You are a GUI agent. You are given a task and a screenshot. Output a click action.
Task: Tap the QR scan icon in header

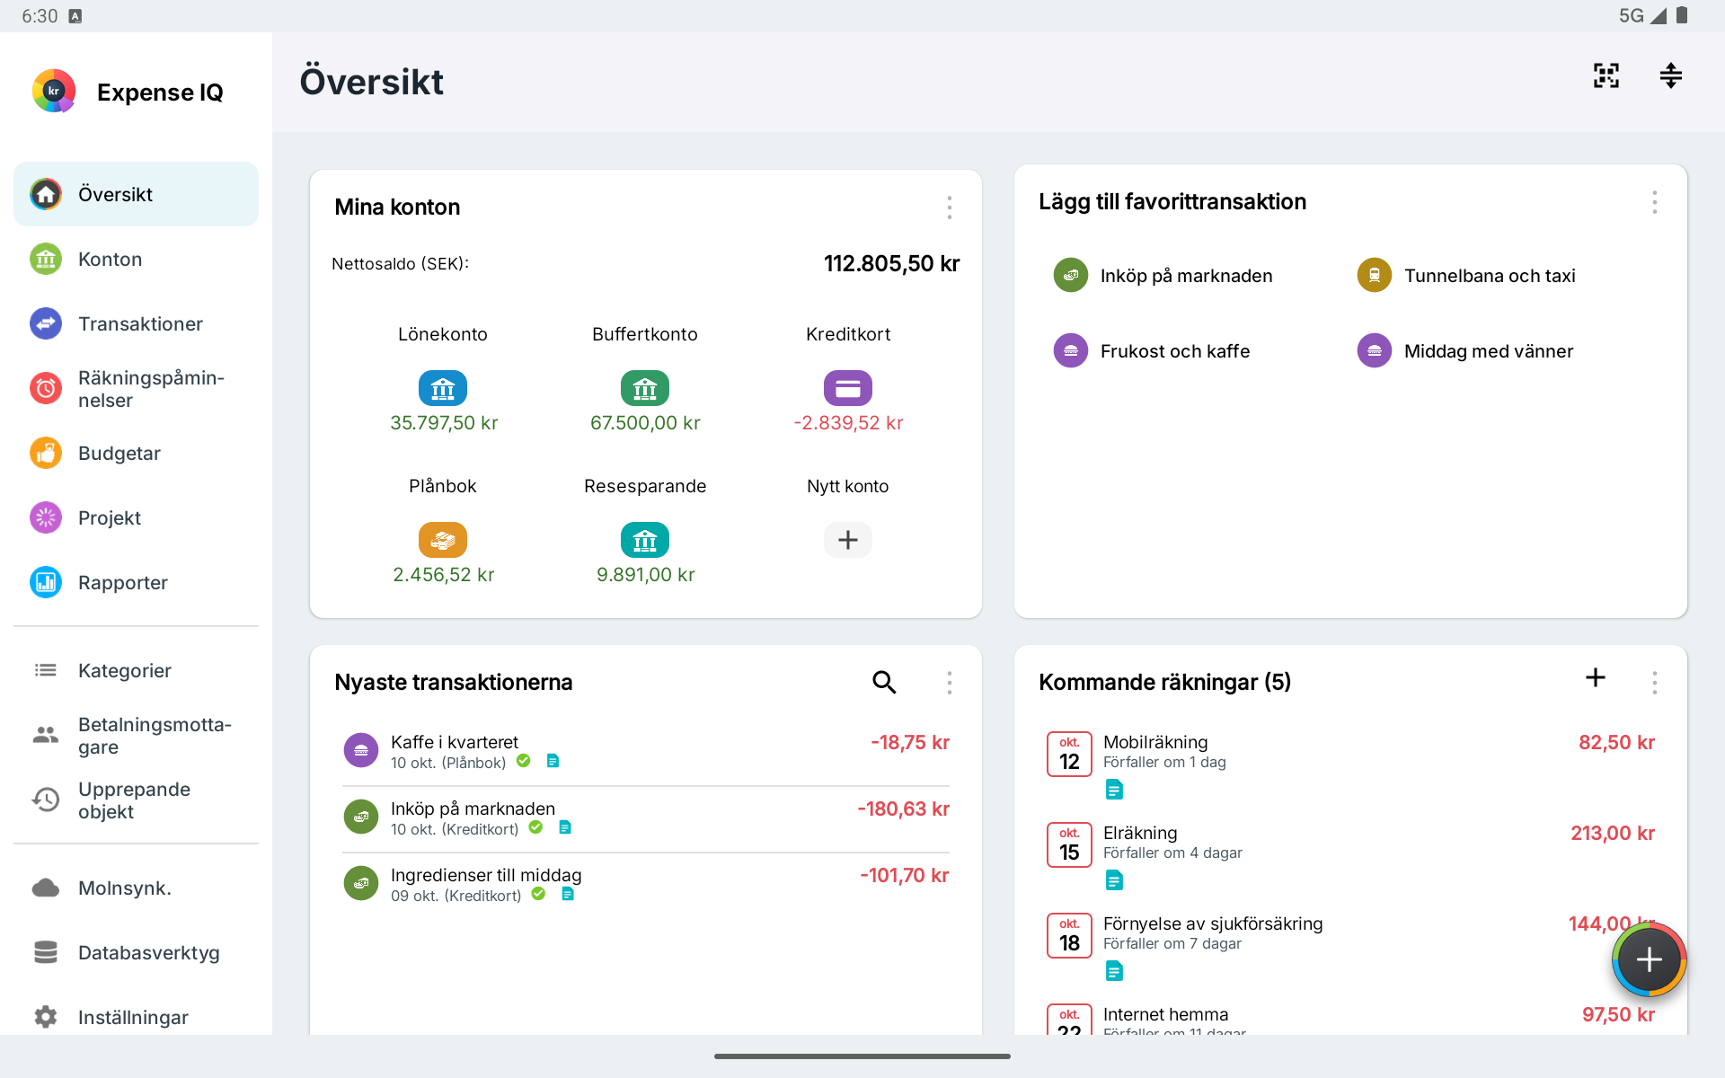coord(1606,76)
